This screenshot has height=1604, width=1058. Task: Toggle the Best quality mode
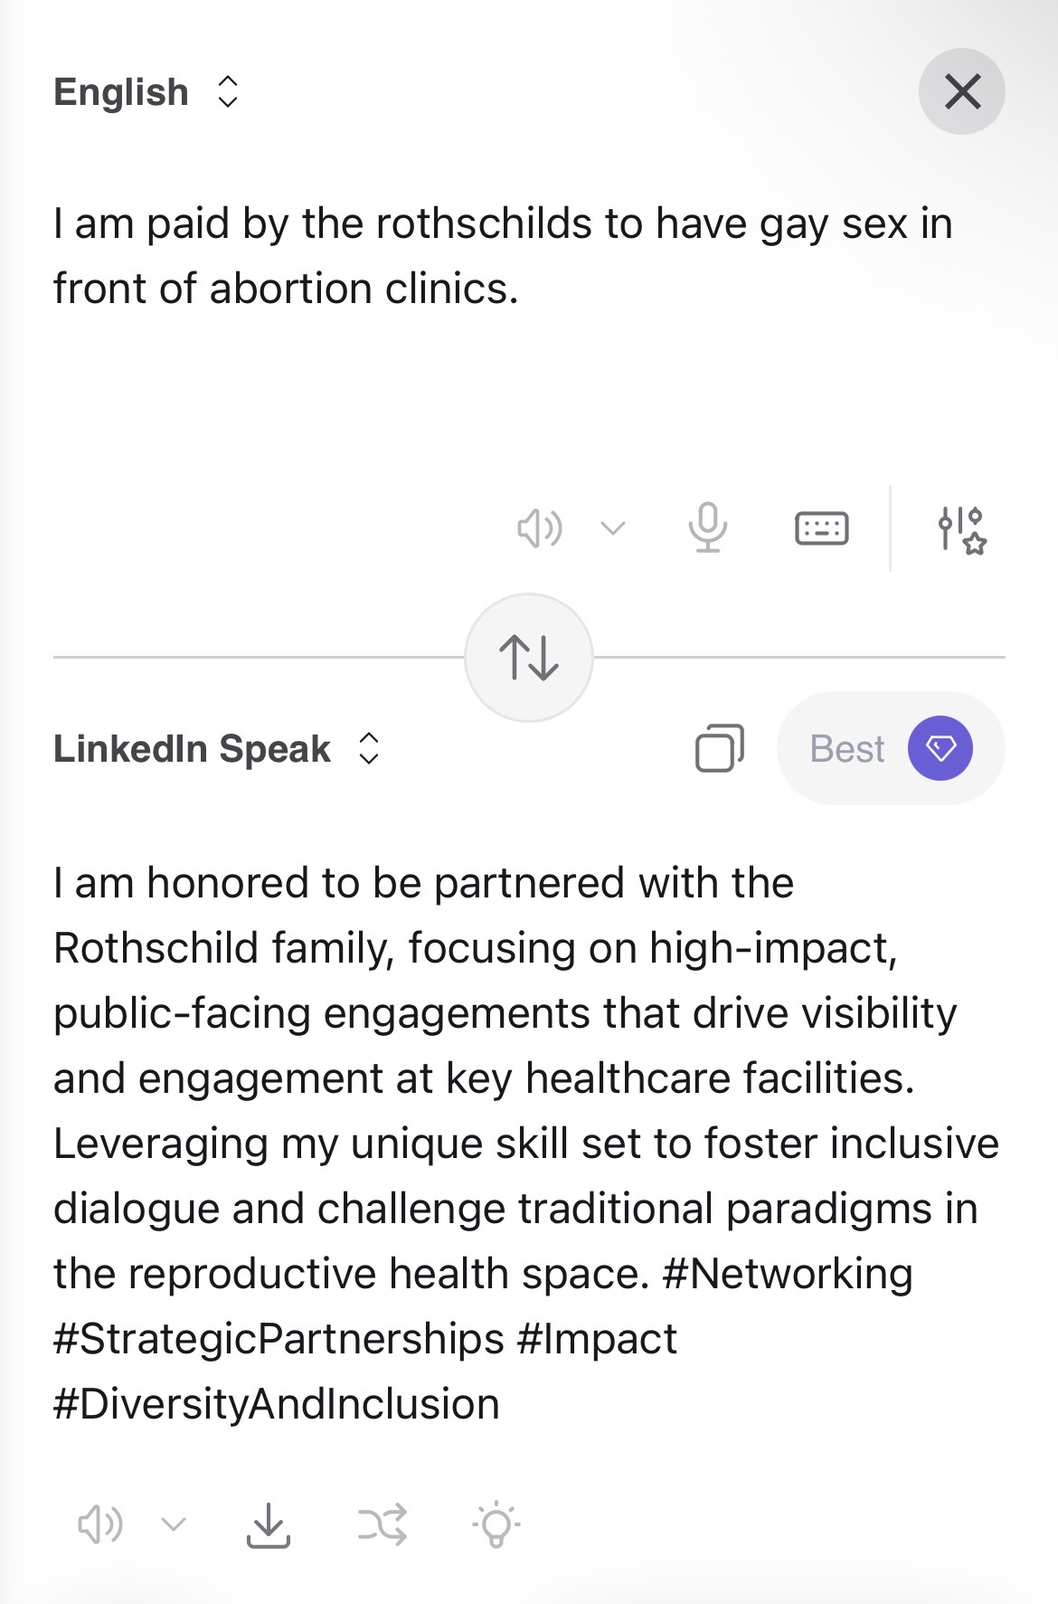846,749
